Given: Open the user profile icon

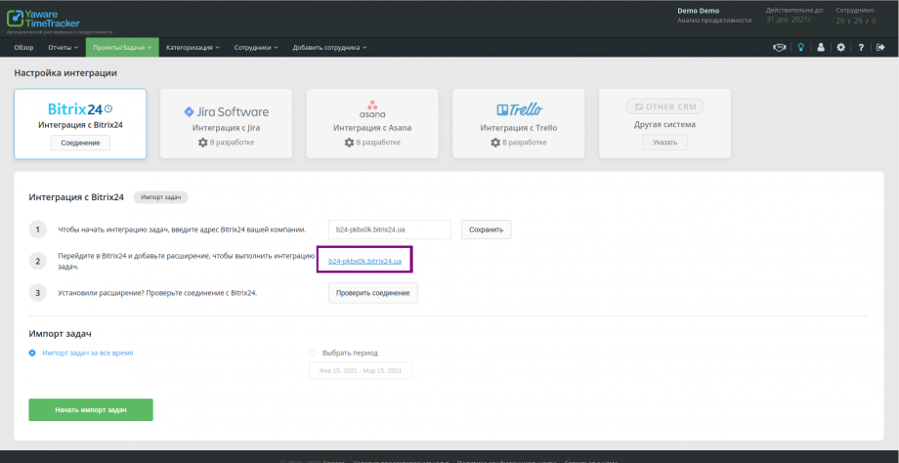Looking at the screenshot, I should pos(821,48).
